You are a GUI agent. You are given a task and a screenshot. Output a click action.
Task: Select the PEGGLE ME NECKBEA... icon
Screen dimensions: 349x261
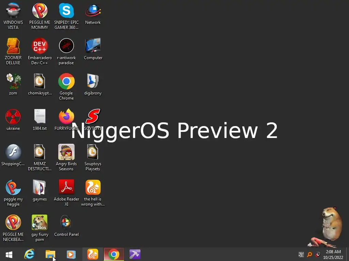pos(13,228)
